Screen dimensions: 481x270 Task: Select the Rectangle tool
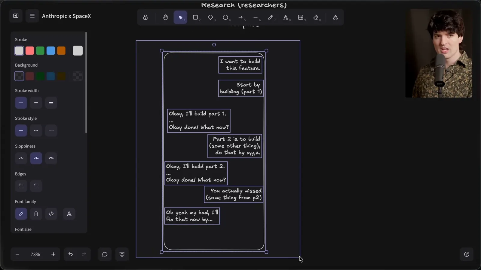[195, 17]
